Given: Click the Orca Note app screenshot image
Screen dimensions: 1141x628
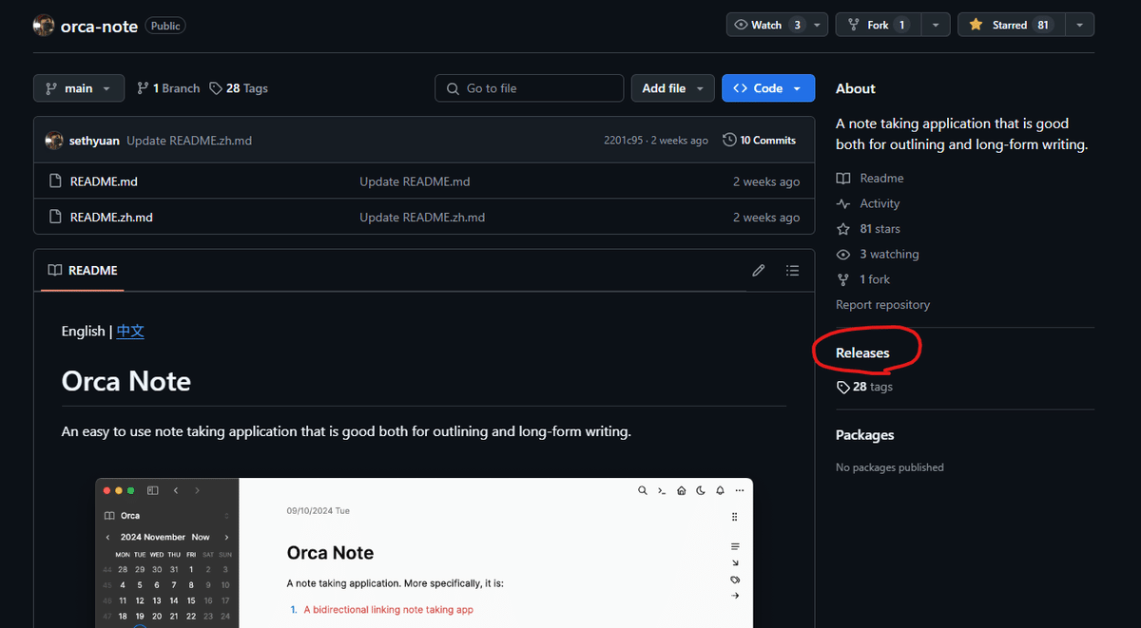Looking at the screenshot, I should (424, 553).
